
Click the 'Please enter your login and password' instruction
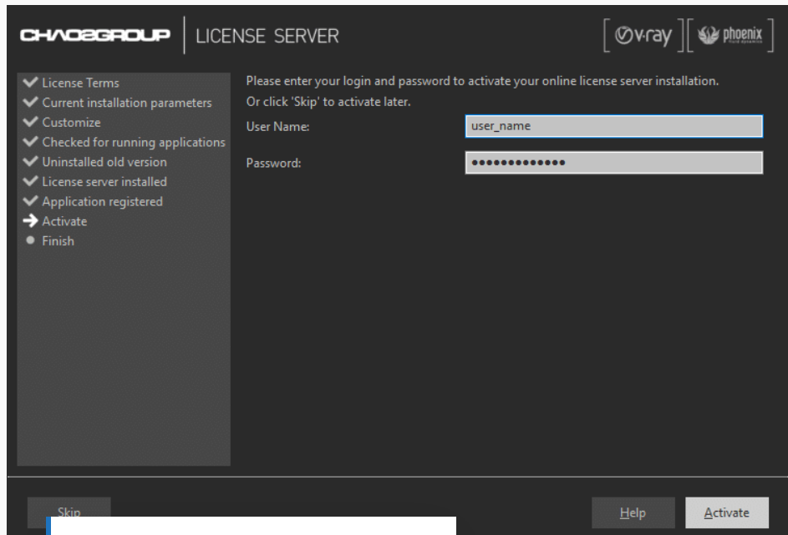[482, 81]
